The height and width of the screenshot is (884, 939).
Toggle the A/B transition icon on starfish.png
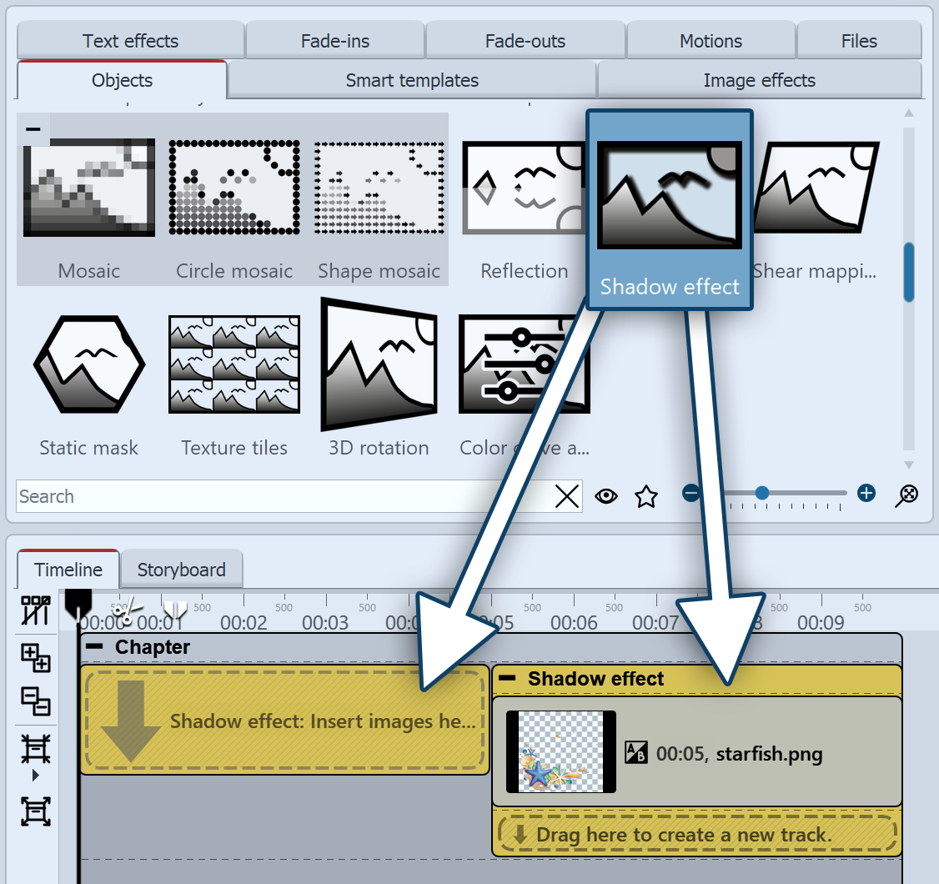point(635,753)
